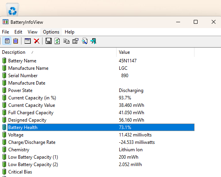Select the 'Battery Name' description text
Image resolution: width=221 pixels, height=177 pixels.
[x=22, y=61]
